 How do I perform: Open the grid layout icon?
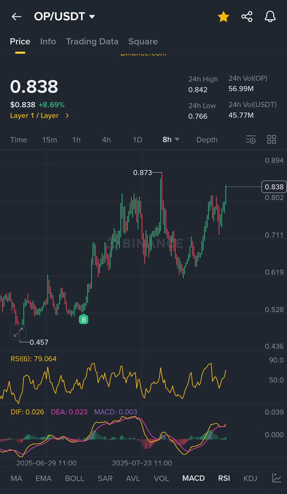(271, 140)
